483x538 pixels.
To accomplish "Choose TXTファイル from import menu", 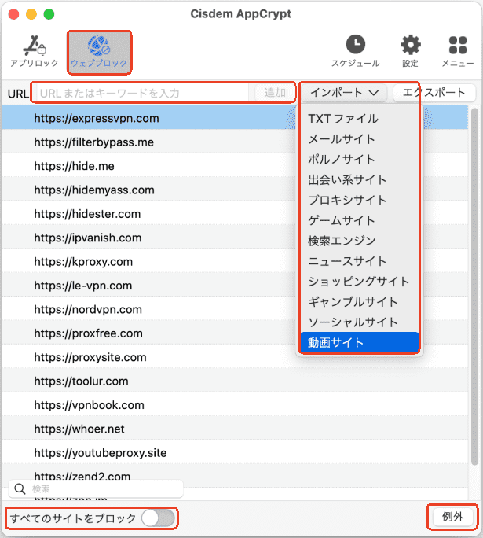I will click(x=343, y=119).
